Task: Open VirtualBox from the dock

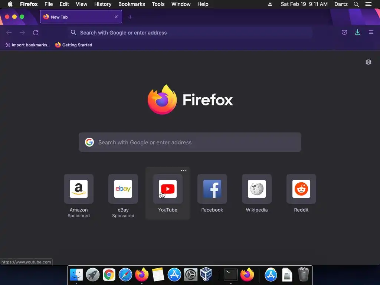Action: tap(206, 274)
